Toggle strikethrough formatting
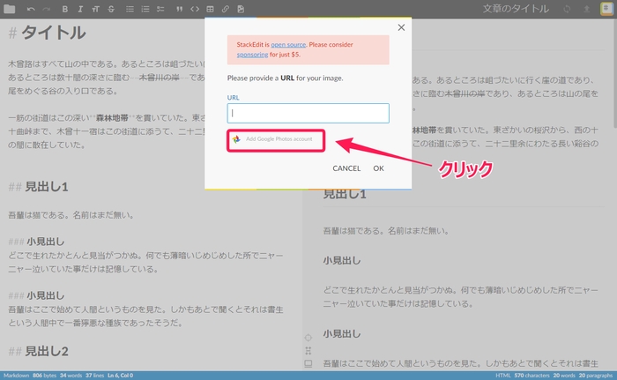 [x=111, y=9]
